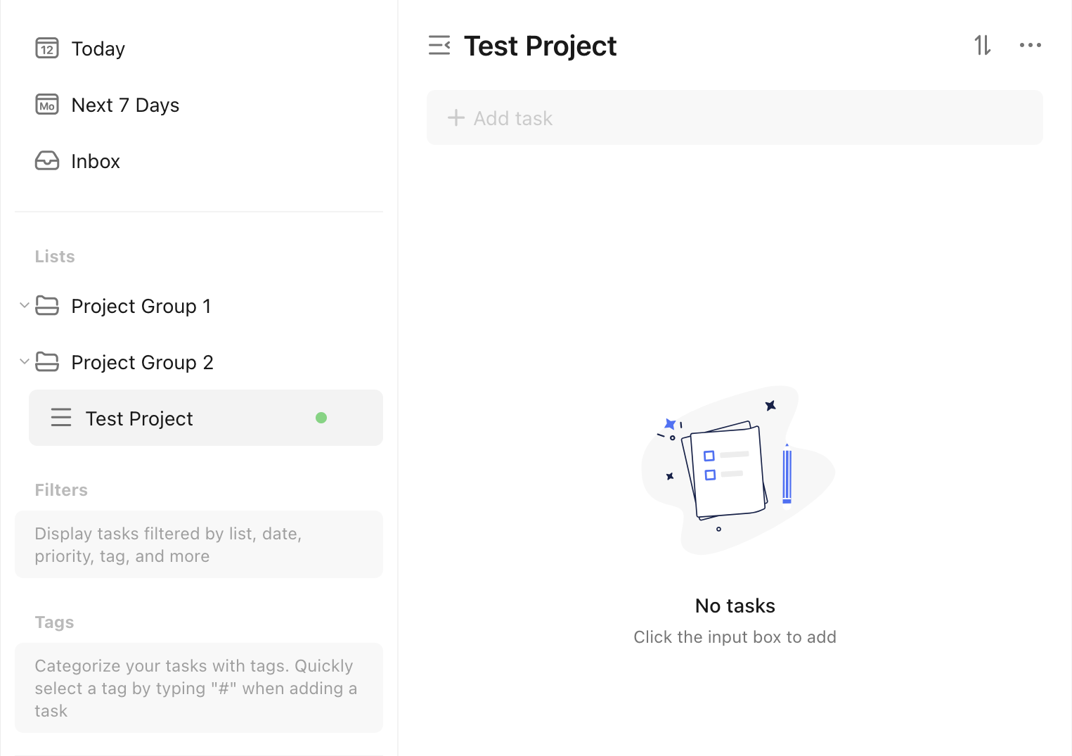Open the sort options arrows icon
Viewport: 1072px width, 756px height.
tap(983, 46)
